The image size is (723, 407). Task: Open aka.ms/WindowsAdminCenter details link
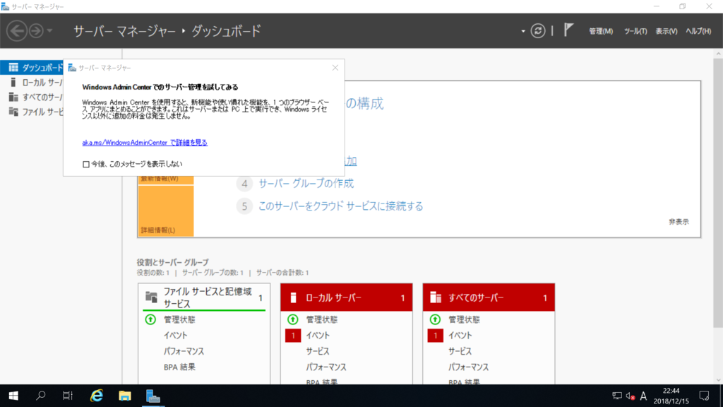point(145,143)
